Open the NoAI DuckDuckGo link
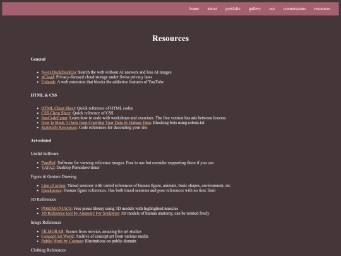This screenshot has height=256, width=341. coord(59,72)
